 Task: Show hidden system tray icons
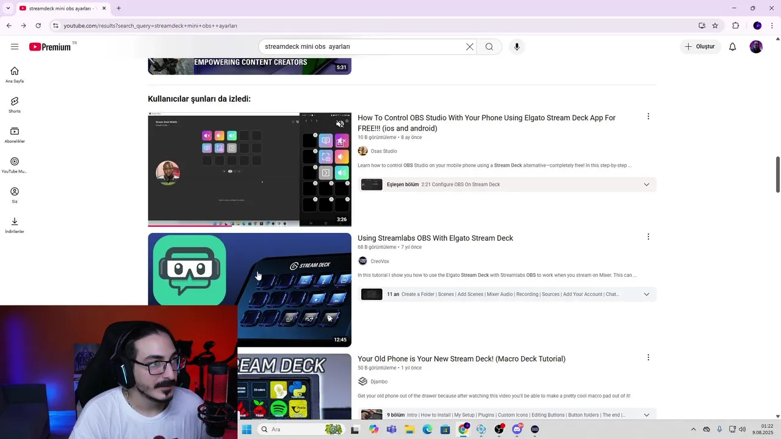[693, 429]
